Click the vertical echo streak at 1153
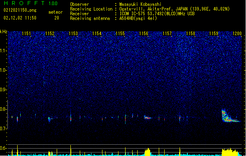Screen dimensions: 246x156 pos(71,117)
